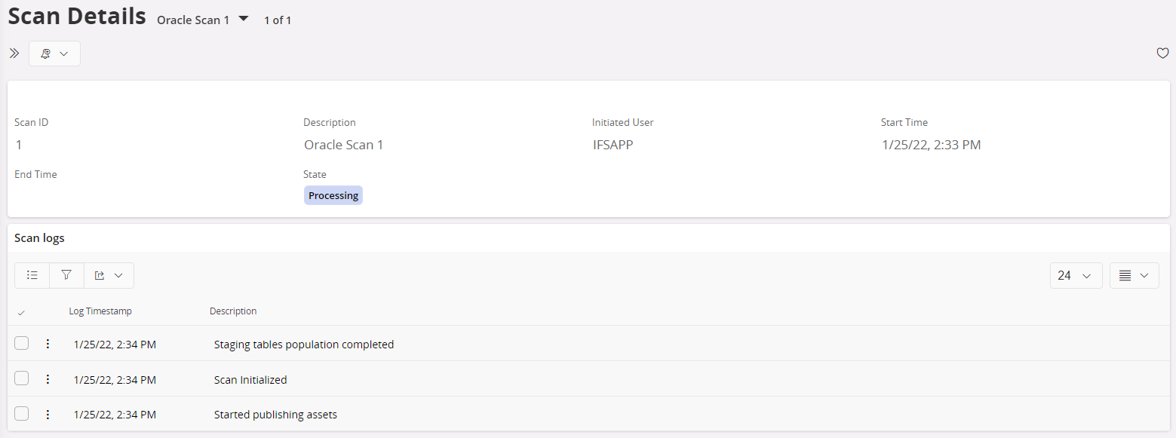Expand the side panel with double-chevron icon

[x=14, y=54]
